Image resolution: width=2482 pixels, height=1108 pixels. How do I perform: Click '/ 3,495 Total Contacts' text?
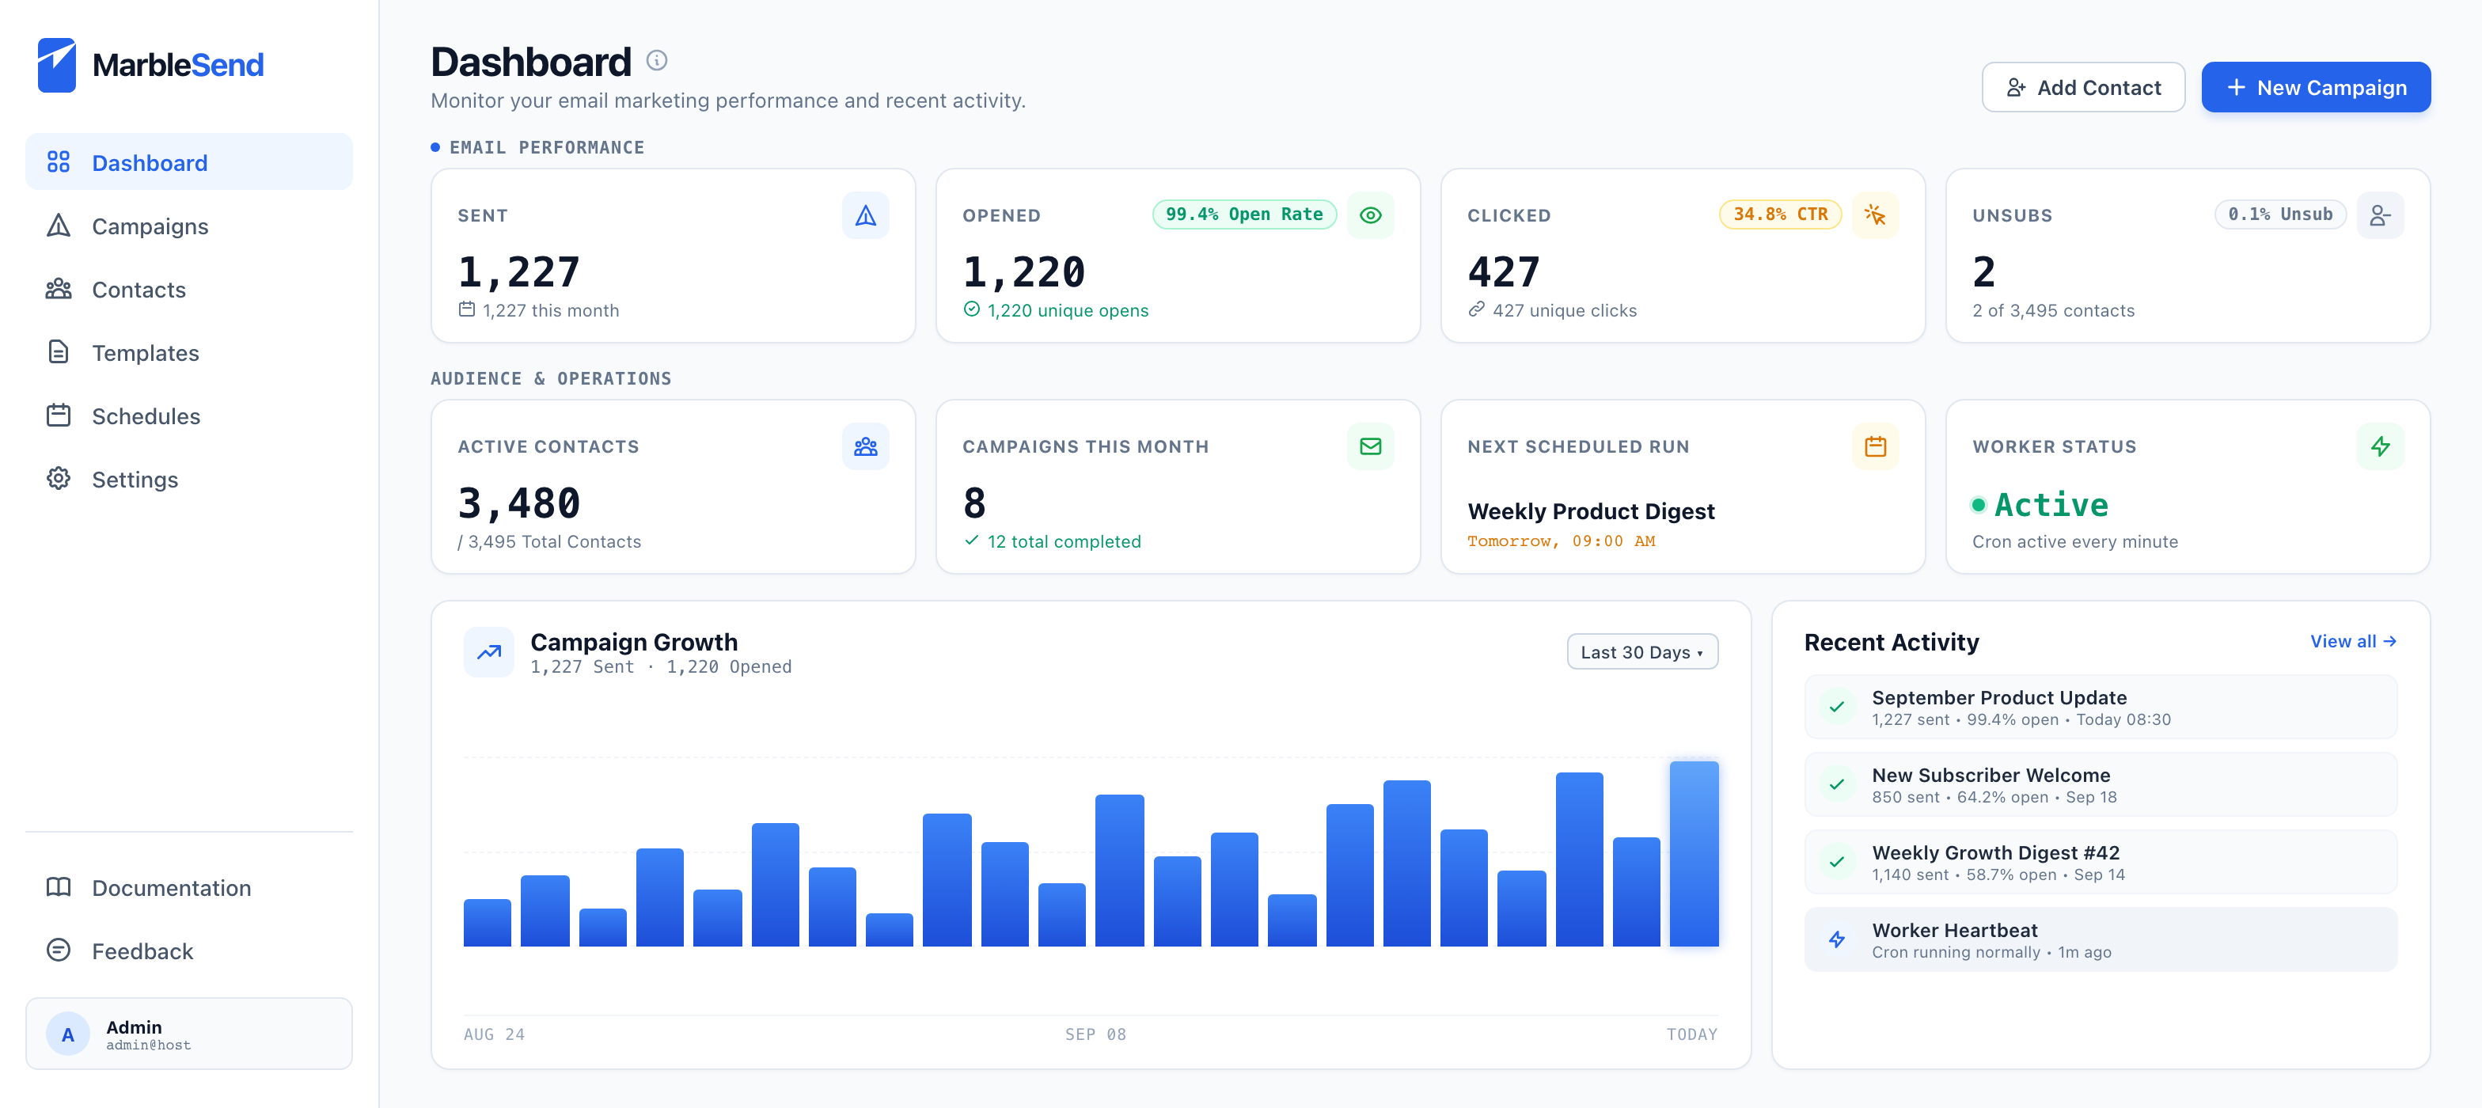coord(549,541)
